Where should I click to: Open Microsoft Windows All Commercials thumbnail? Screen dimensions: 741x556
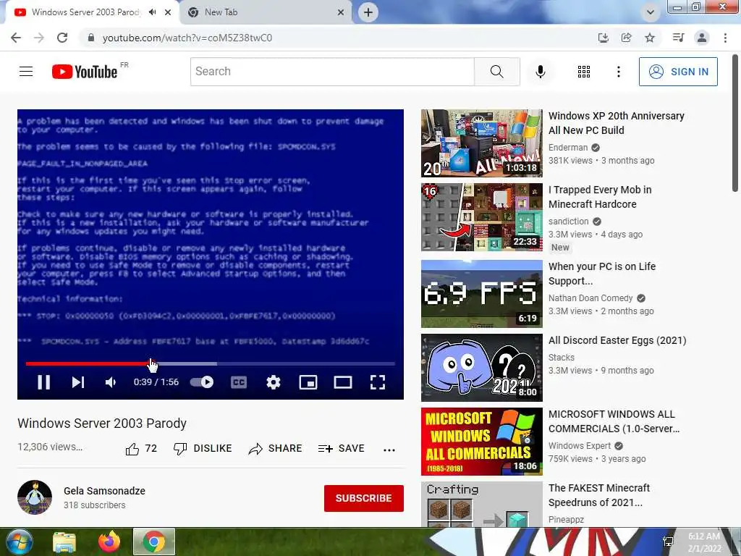[481, 442]
